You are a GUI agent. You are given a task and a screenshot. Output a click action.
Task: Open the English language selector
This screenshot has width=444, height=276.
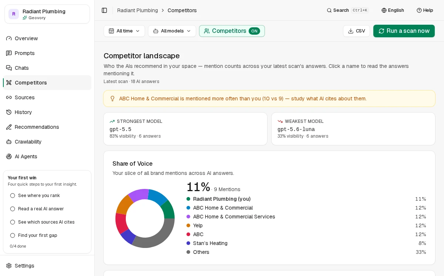click(393, 10)
